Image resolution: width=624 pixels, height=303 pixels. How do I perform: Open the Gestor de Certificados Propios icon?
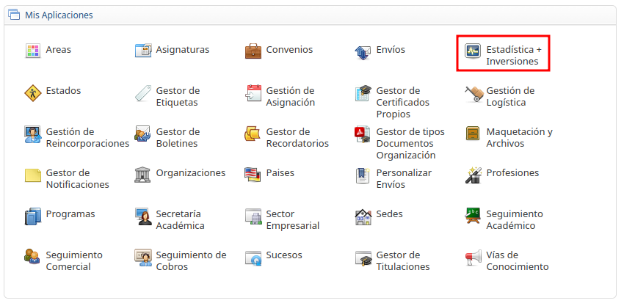click(x=363, y=93)
